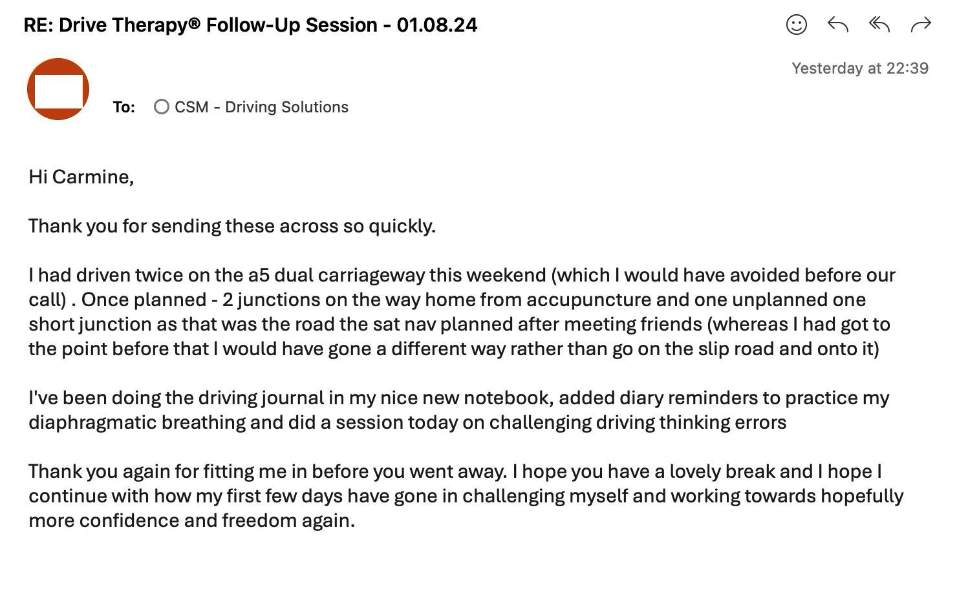
Task: Open the sender's orange avatar profile
Action: click(x=58, y=89)
